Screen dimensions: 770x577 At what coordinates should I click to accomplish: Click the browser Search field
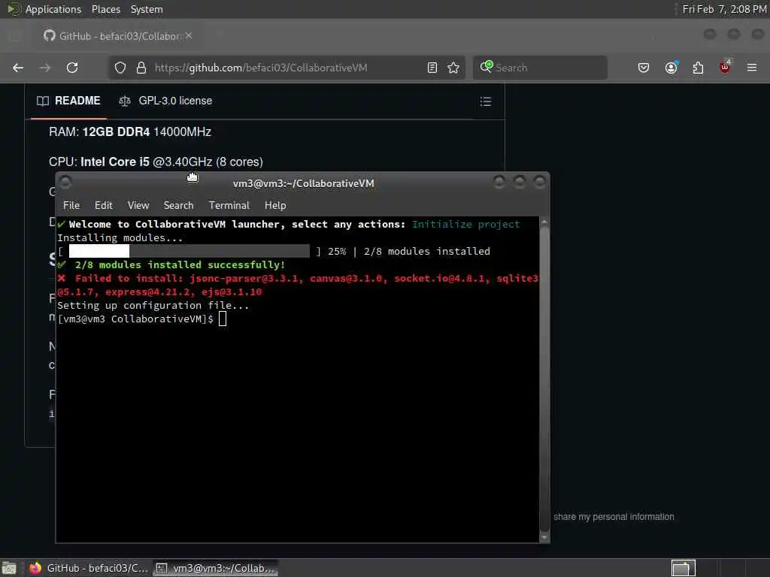[x=540, y=68]
